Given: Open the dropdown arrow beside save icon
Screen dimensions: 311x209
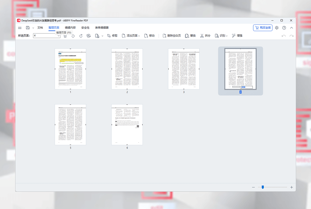Looking at the screenshot, I should point(33,28).
